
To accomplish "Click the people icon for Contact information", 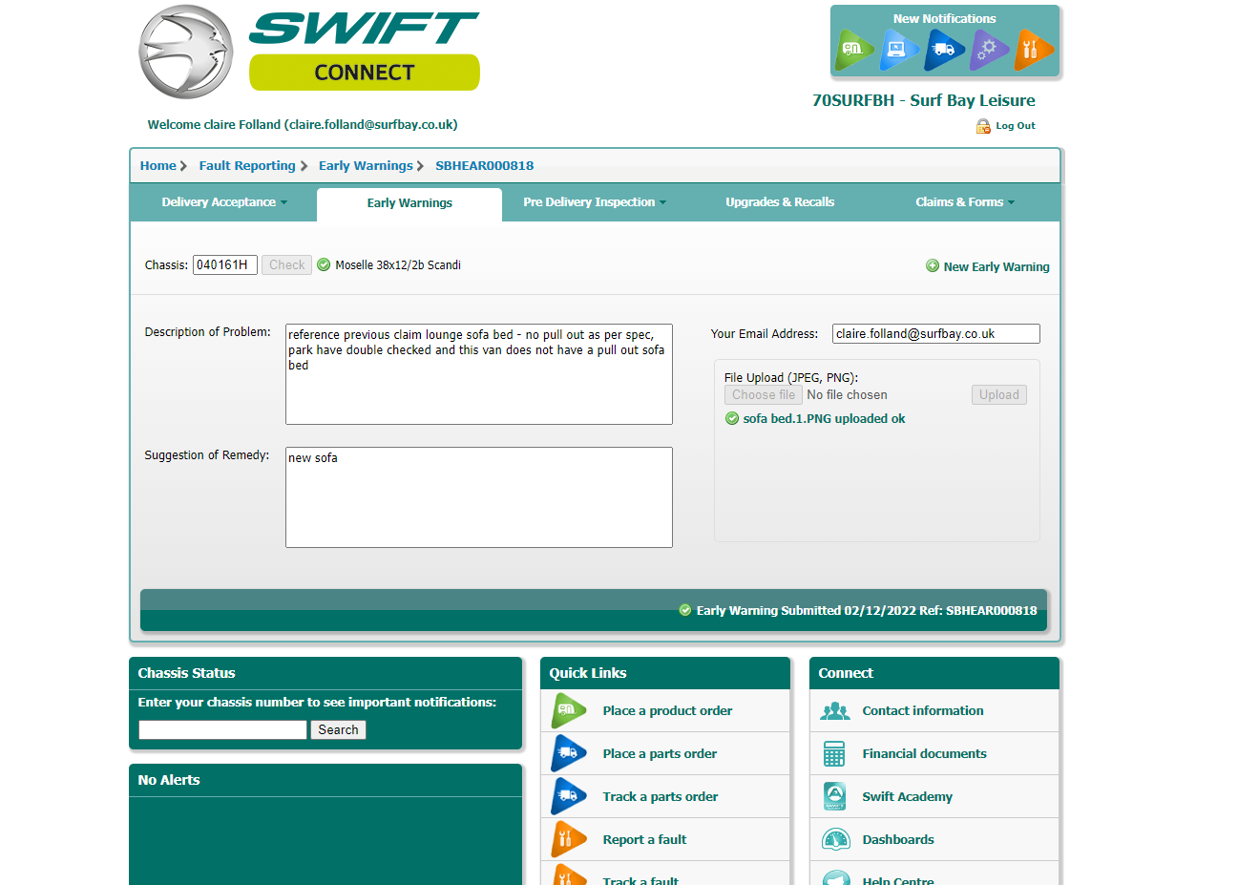I will point(835,710).
